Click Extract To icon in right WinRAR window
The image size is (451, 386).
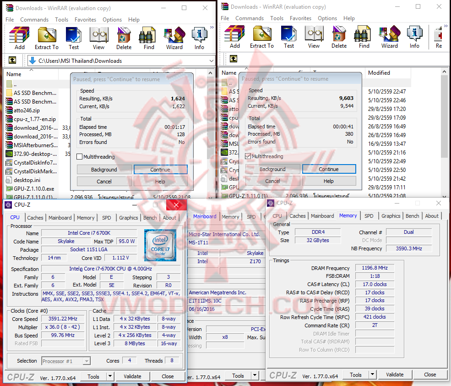pos(262,34)
